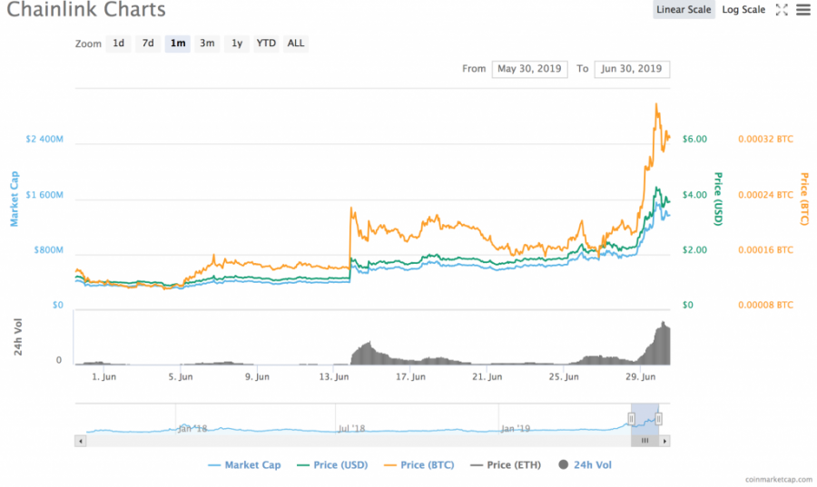Click the $2.00 price axis label
The height and width of the screenshot is (487, 817).
694,249
